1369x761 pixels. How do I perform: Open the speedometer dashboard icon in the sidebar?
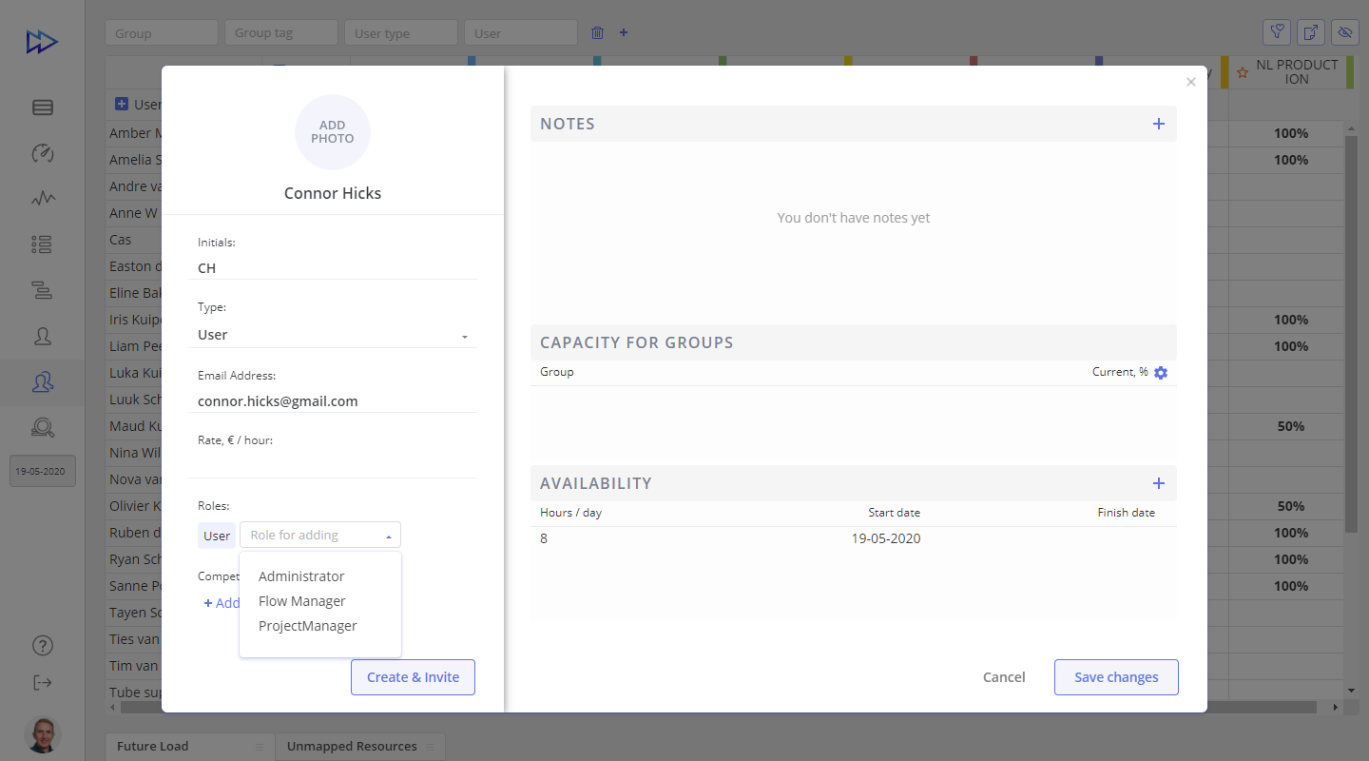click(x=42, y=153)
